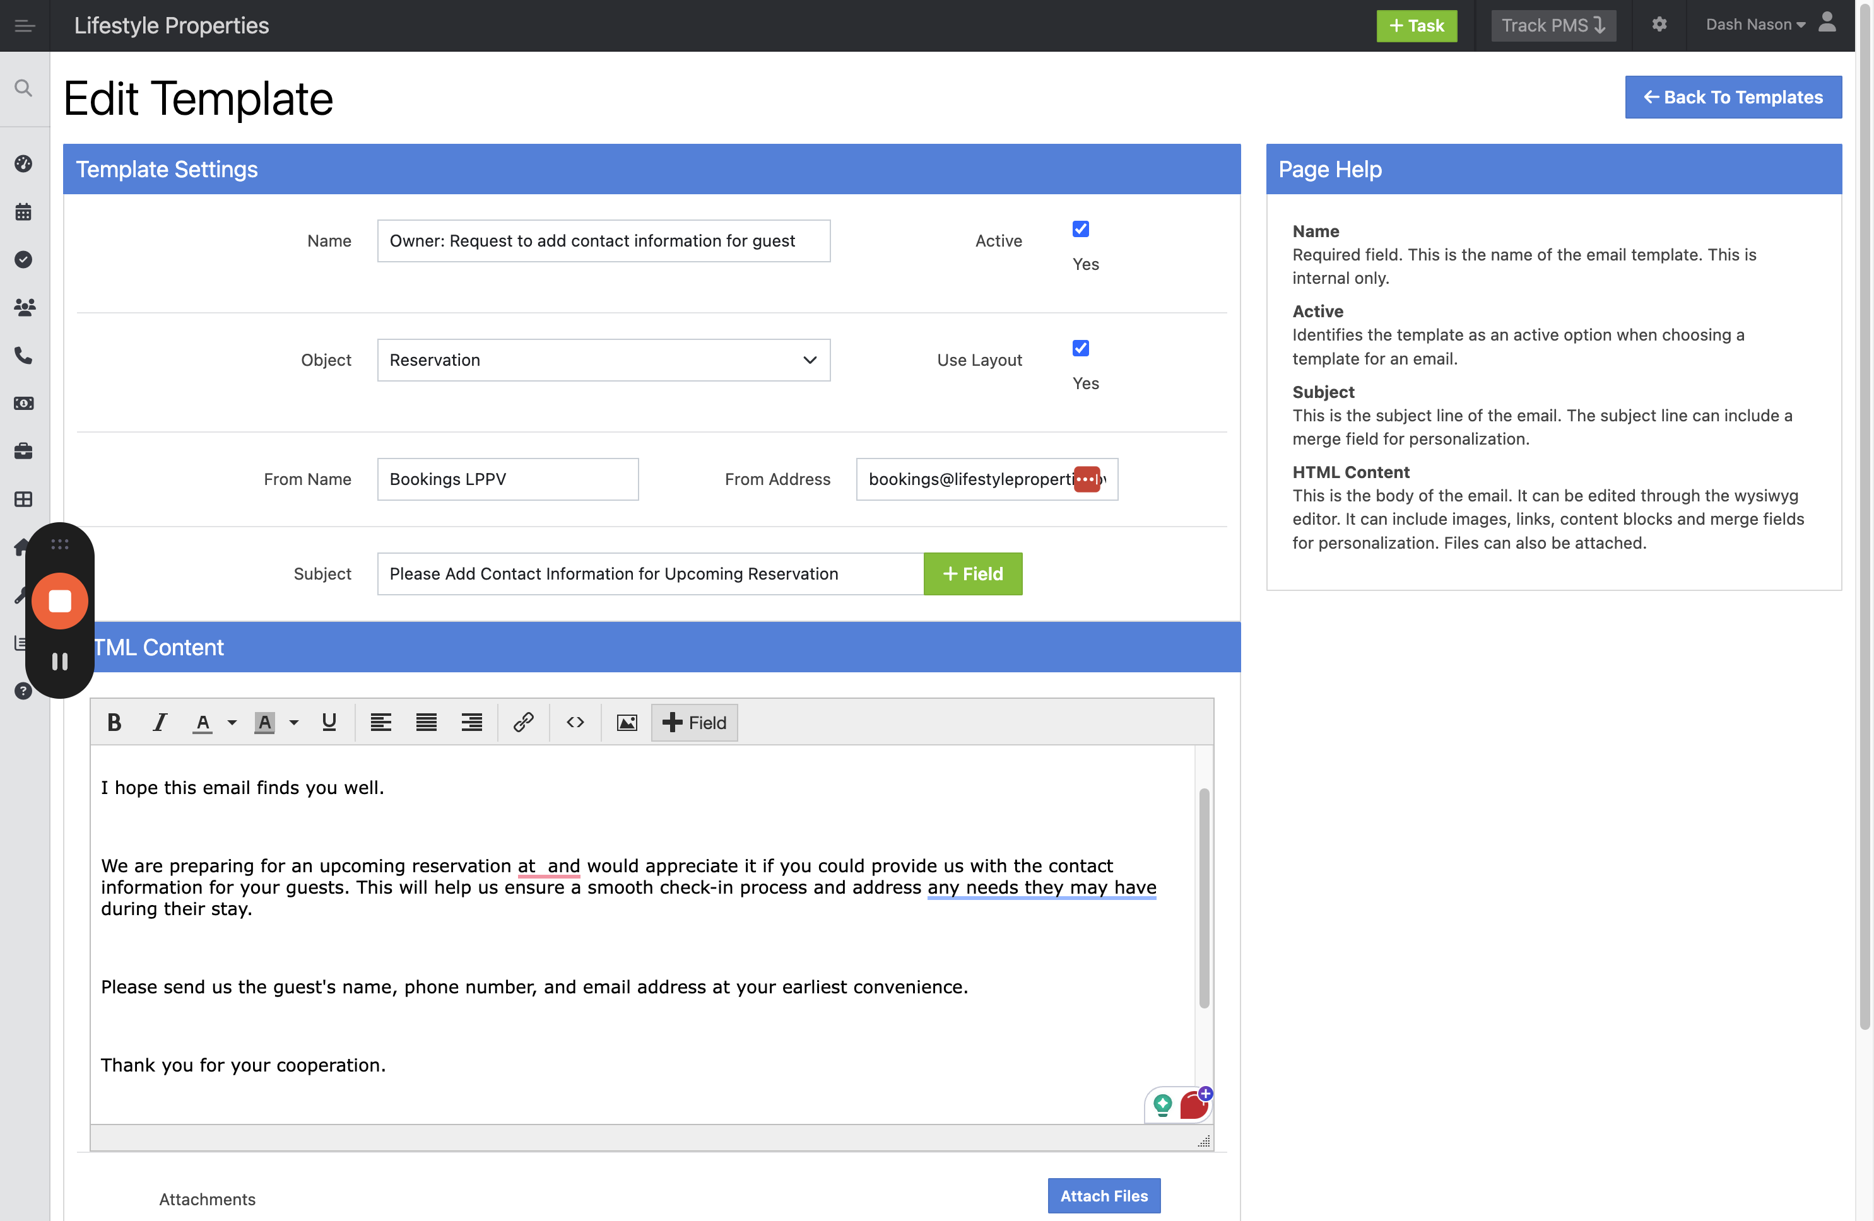The height and width of the screenshot is (1221, 1874).
Task: Open the phone sidebar icon
Action: point(23,356)
